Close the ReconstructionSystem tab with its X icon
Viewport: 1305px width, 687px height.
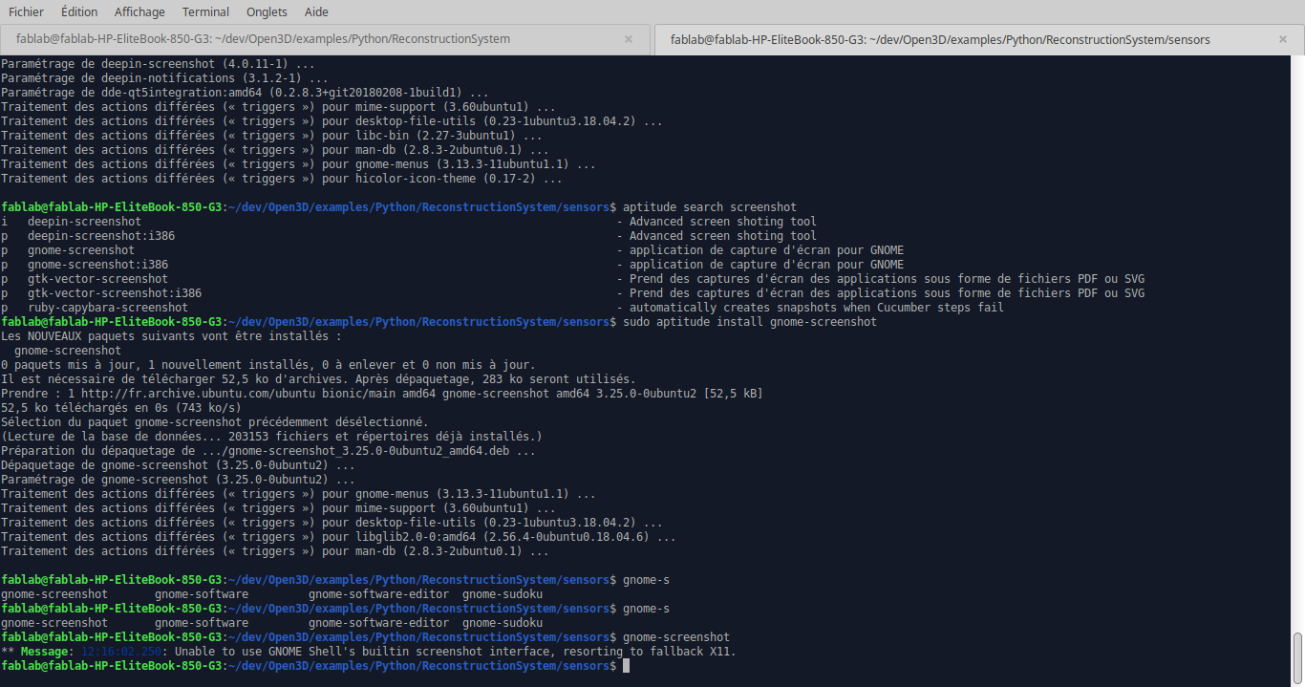[x=629, y=39]
